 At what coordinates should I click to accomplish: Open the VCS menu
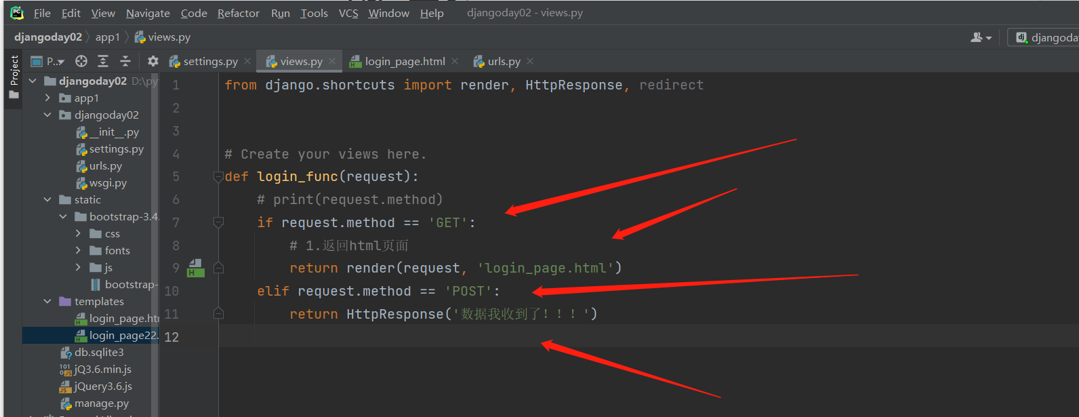tap(348, 13)
